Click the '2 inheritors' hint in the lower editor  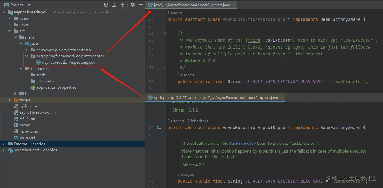point(198,121)
